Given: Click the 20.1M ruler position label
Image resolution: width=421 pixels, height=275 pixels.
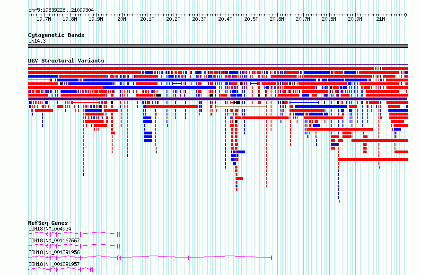Looking at the screenshot, I should tap(148, 19).
